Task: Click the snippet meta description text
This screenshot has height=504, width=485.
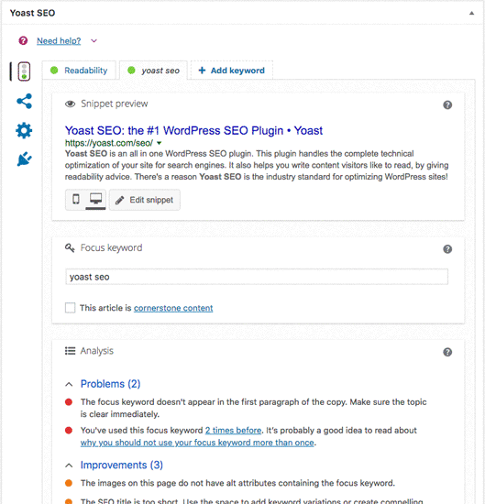Action: click(257, 165)
